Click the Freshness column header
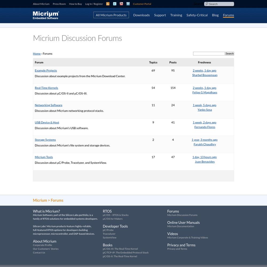This screenshot has height=267, width=267. coord(204,62)
